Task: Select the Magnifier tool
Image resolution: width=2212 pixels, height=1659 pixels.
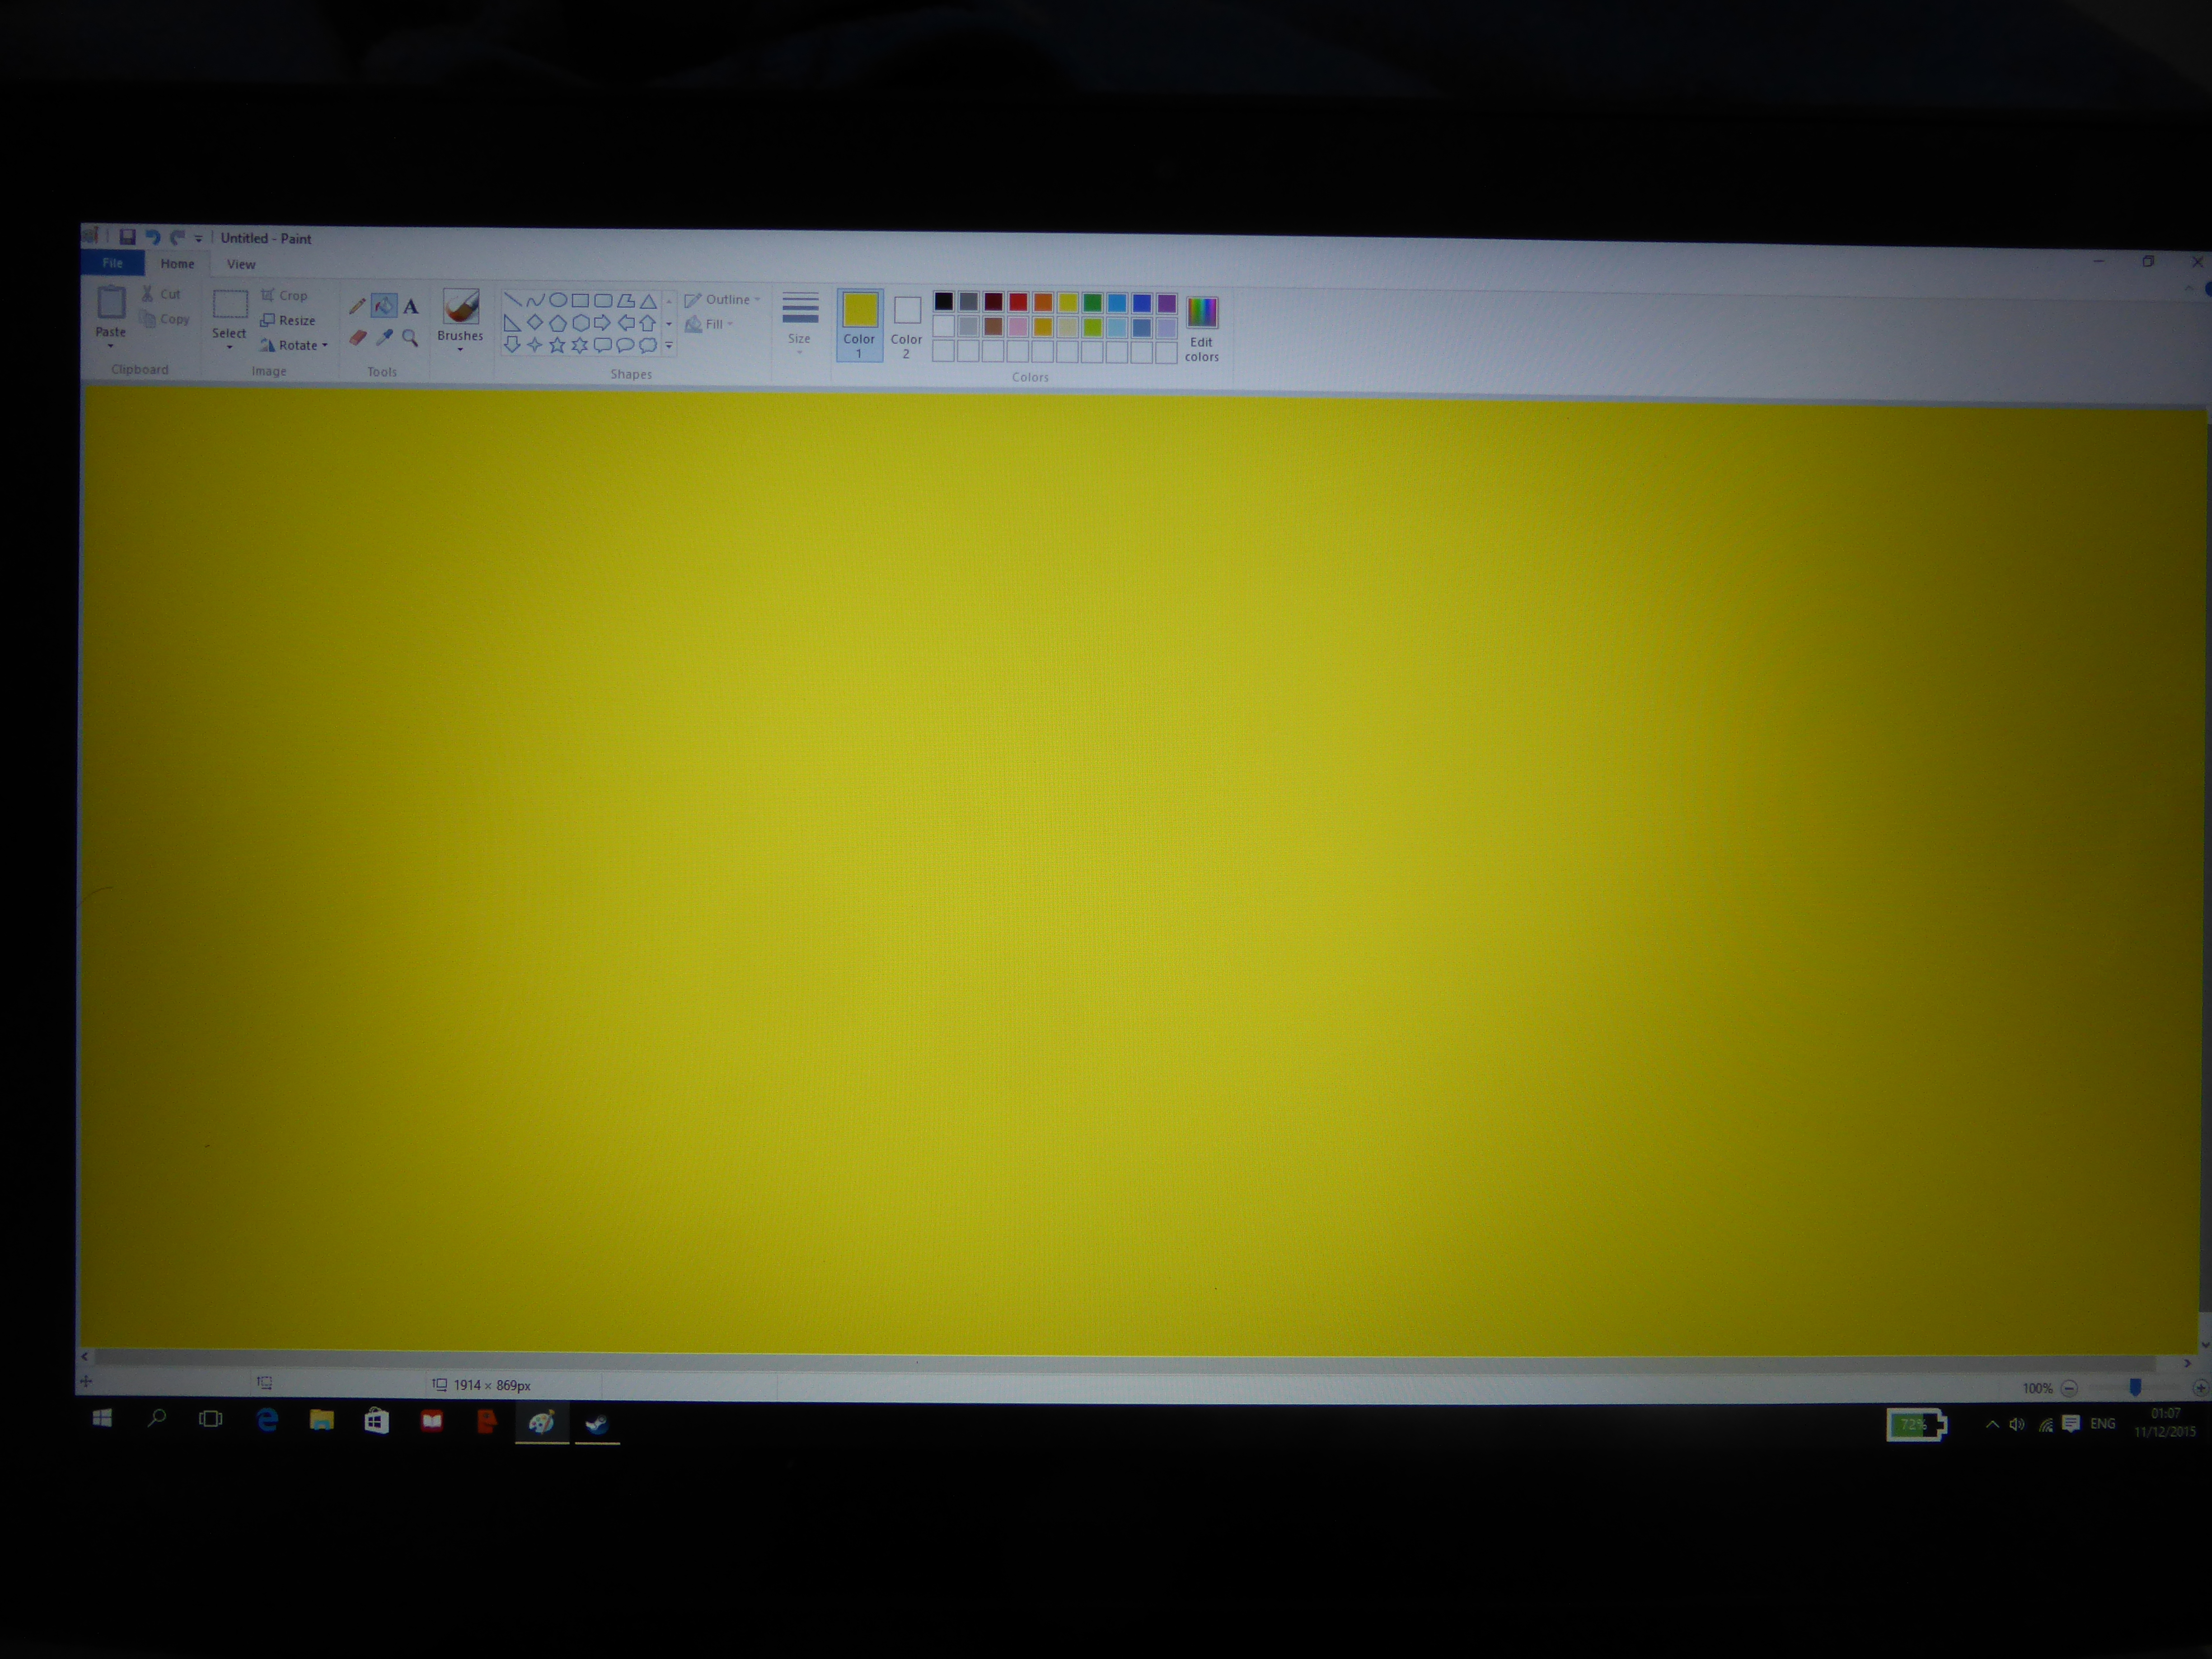Action: 410,339
